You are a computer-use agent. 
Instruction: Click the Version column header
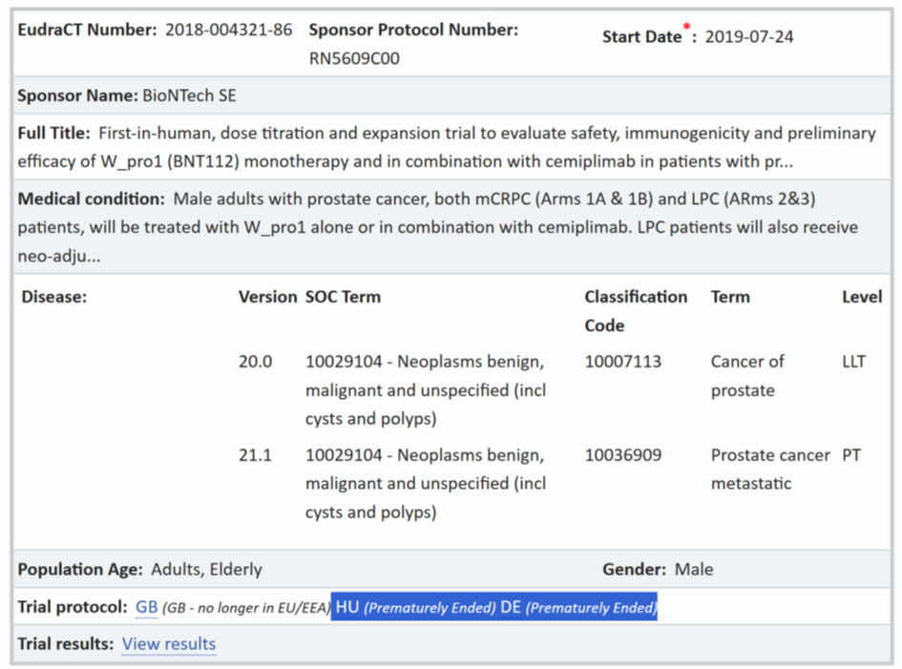267,297
